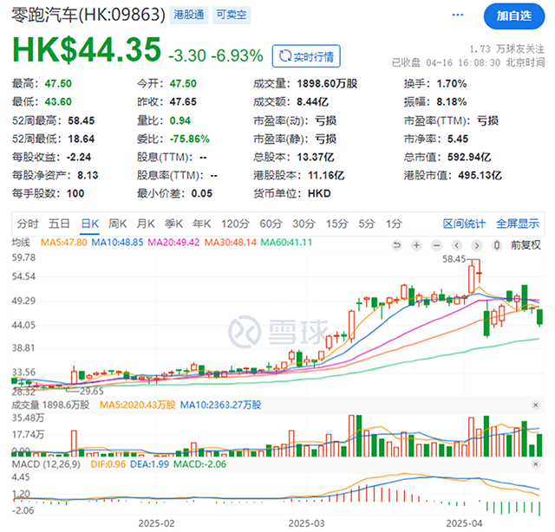The image size is (555, 532).
Task: Click the MA60:41.11 legend entry
Action: (x=286, y=243)
